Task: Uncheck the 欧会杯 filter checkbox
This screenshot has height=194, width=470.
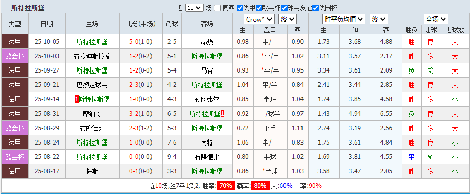Action: [259, 8]
